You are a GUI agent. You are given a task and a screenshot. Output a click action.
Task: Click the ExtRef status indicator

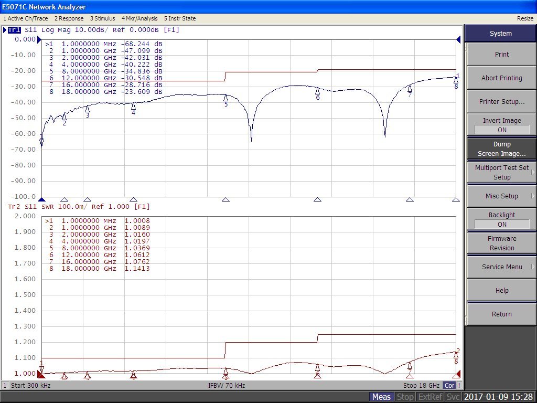[x=432, y=397]
